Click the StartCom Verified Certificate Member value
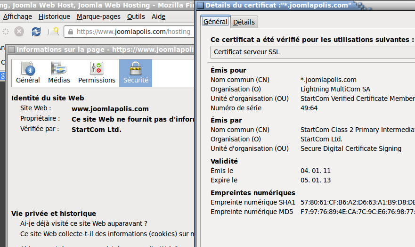The width and height of the screenshot is (415, 247). [358, 99]
